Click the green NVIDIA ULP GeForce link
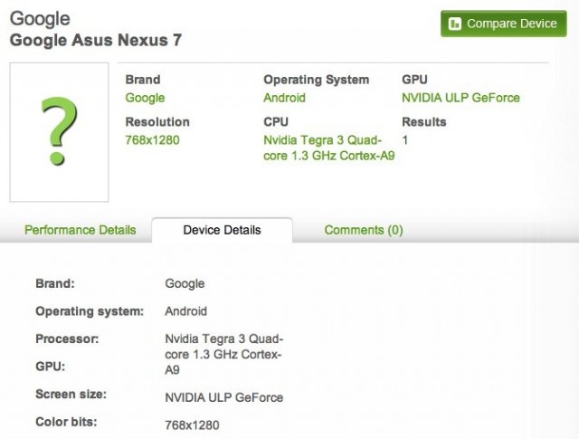This screenshot has height=439, width=579. coord(460,98)
